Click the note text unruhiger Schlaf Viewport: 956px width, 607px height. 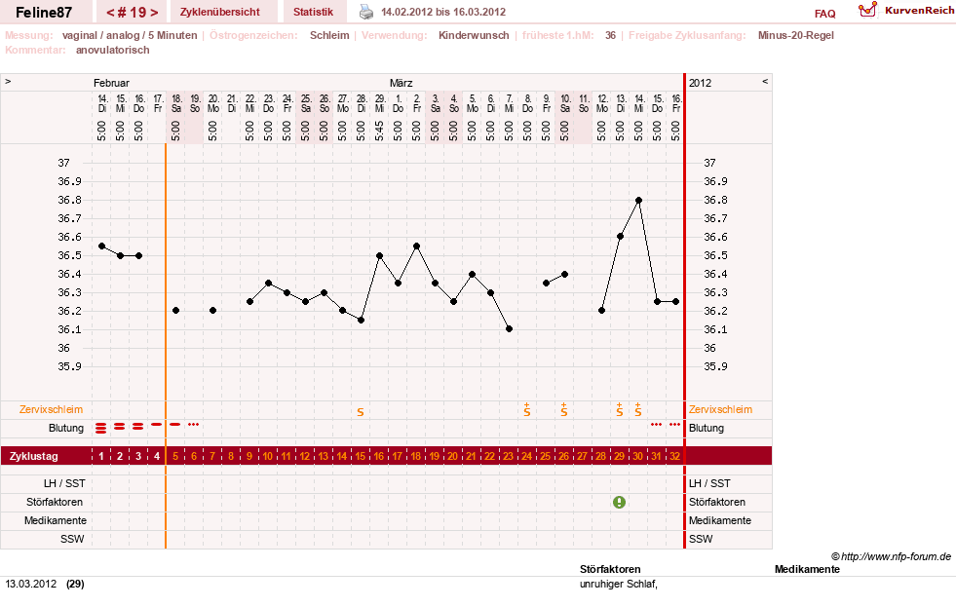(619, 584)
